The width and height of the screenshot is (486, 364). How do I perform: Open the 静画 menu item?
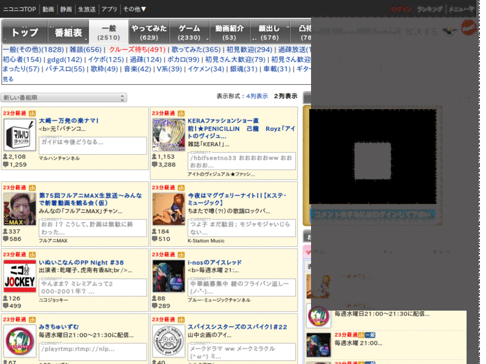point(66,9)
